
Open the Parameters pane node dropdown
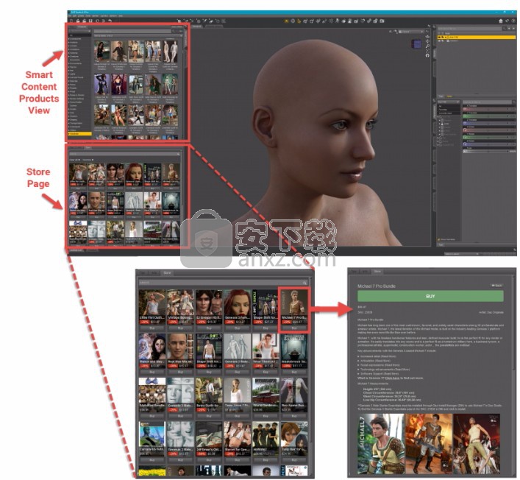(x=449, y=102)
